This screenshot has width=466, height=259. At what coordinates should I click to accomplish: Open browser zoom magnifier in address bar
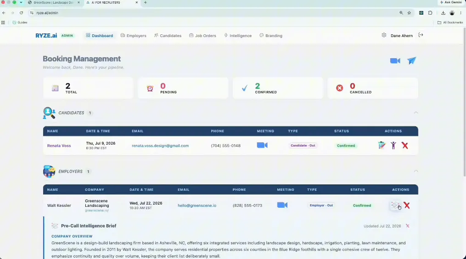click(x=401, y=13)
